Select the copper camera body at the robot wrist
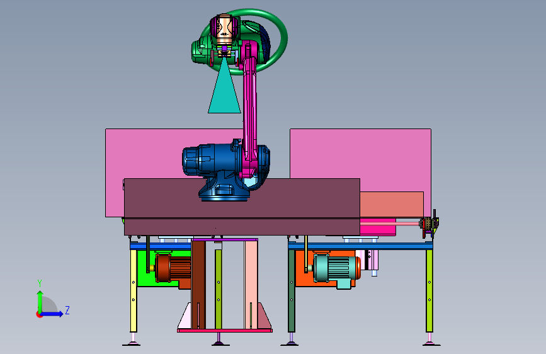The height and width of the screenshot is (354, 546). pos(224,30)
